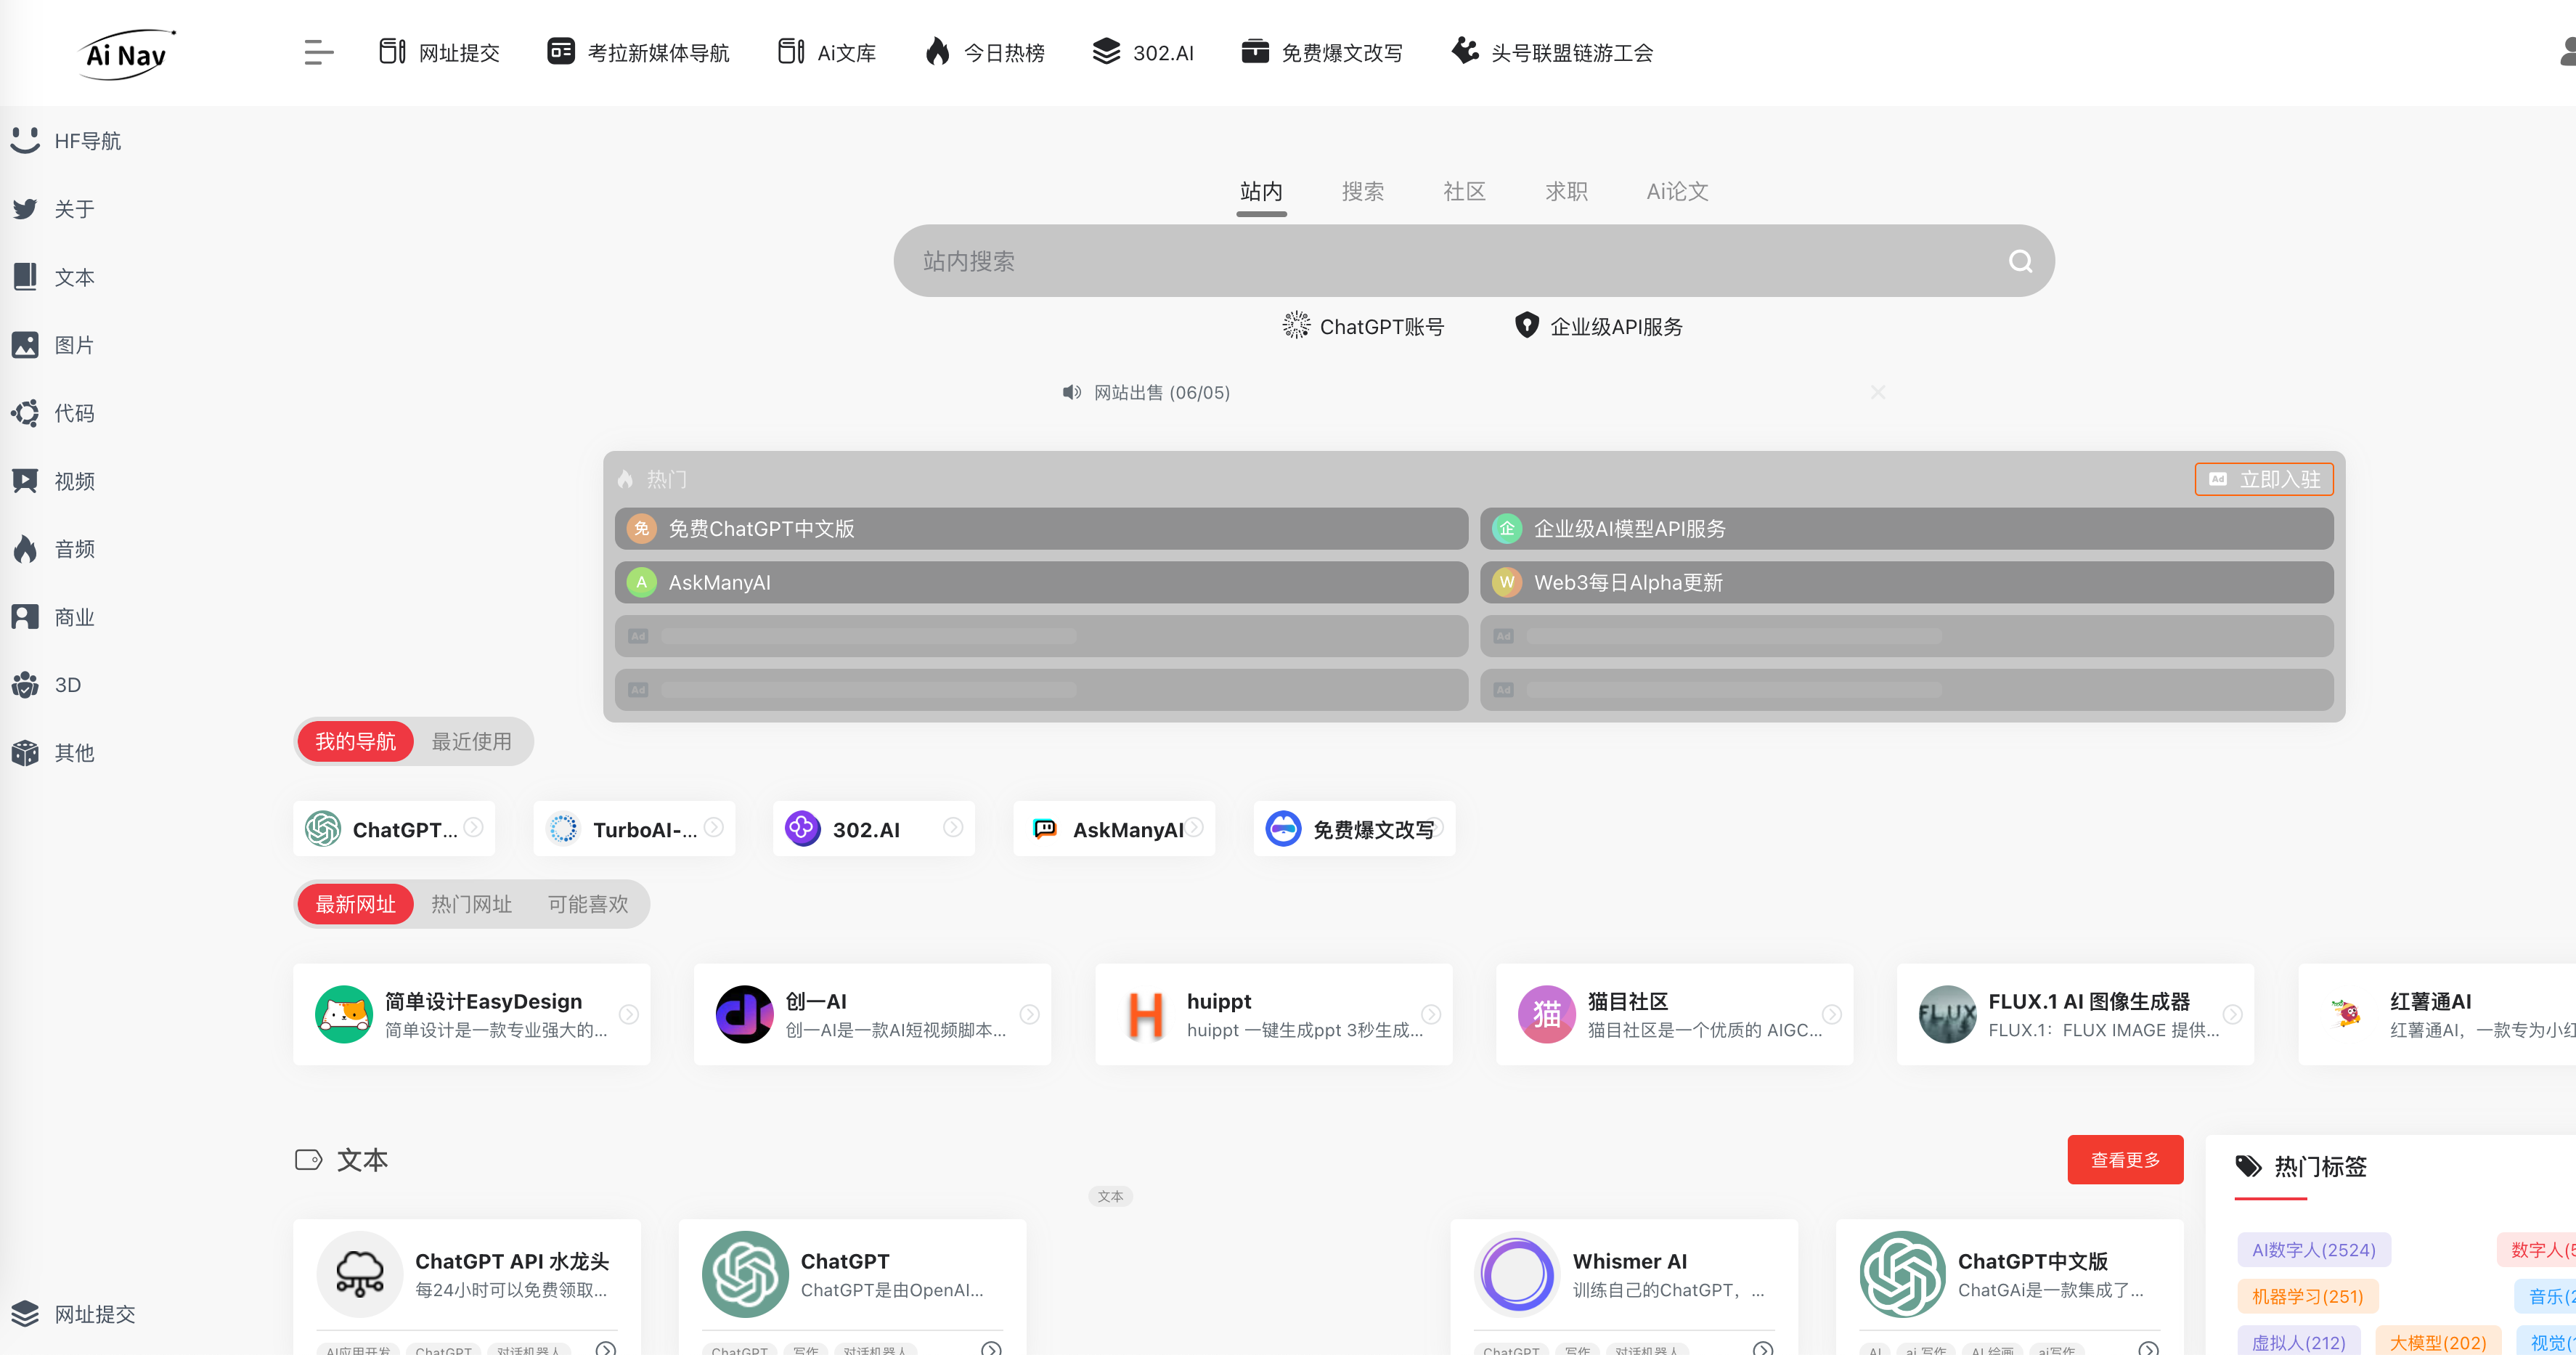Click the HF导航 smiley icon in sidebar
Screen dimensions: 2576x1355
pos(25,140)
